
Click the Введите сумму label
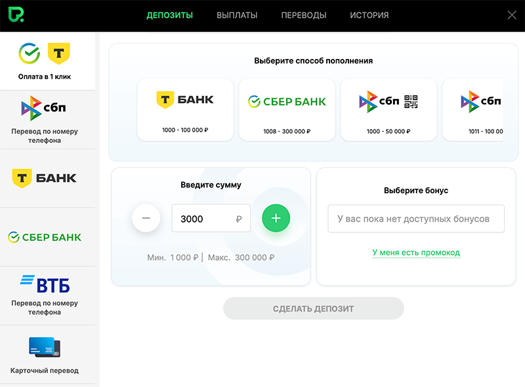[x=211, y=185]
